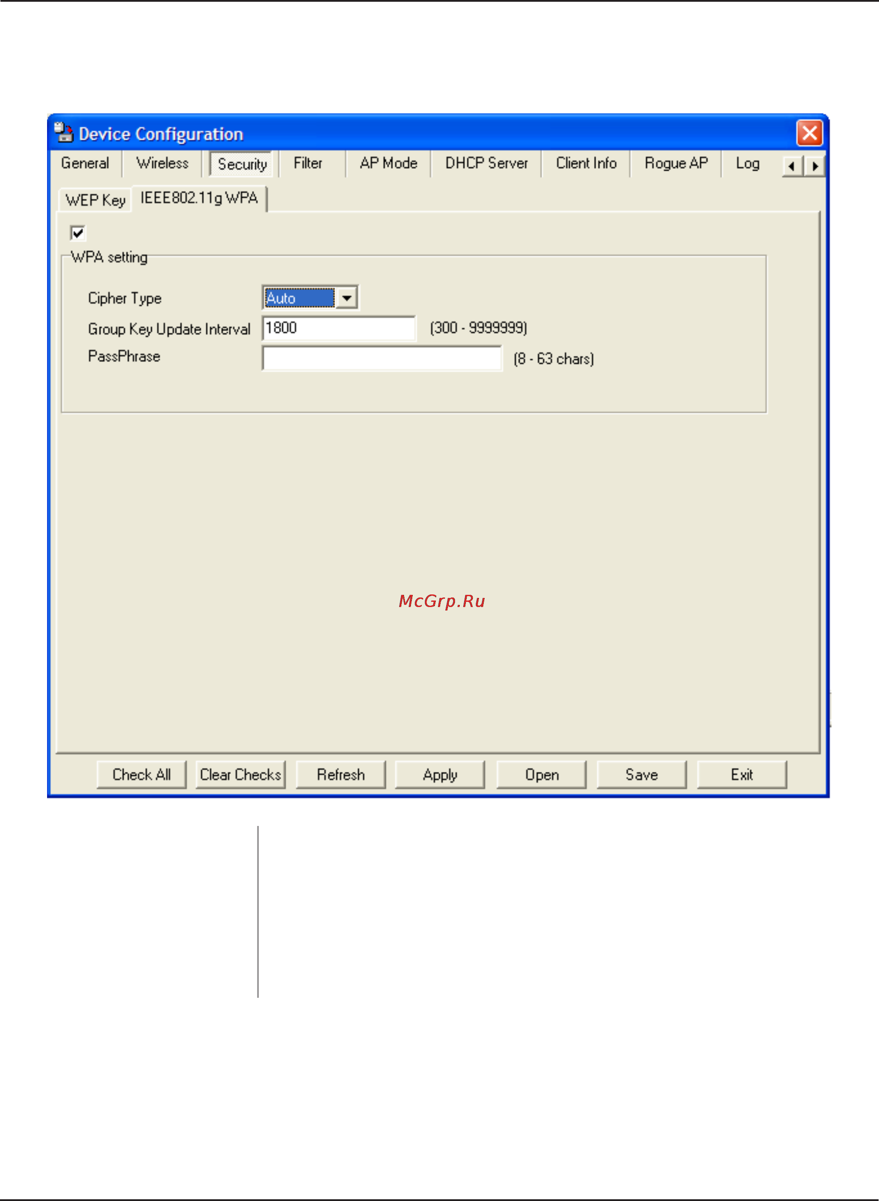Open the Rogue AP tab

click(676, 163)
